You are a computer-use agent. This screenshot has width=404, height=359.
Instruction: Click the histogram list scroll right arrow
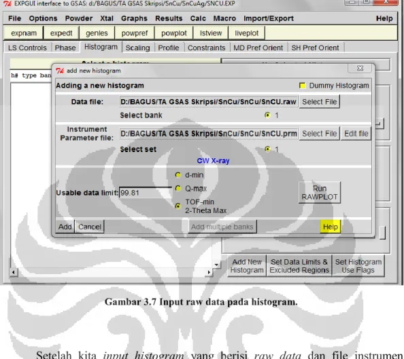209,272
